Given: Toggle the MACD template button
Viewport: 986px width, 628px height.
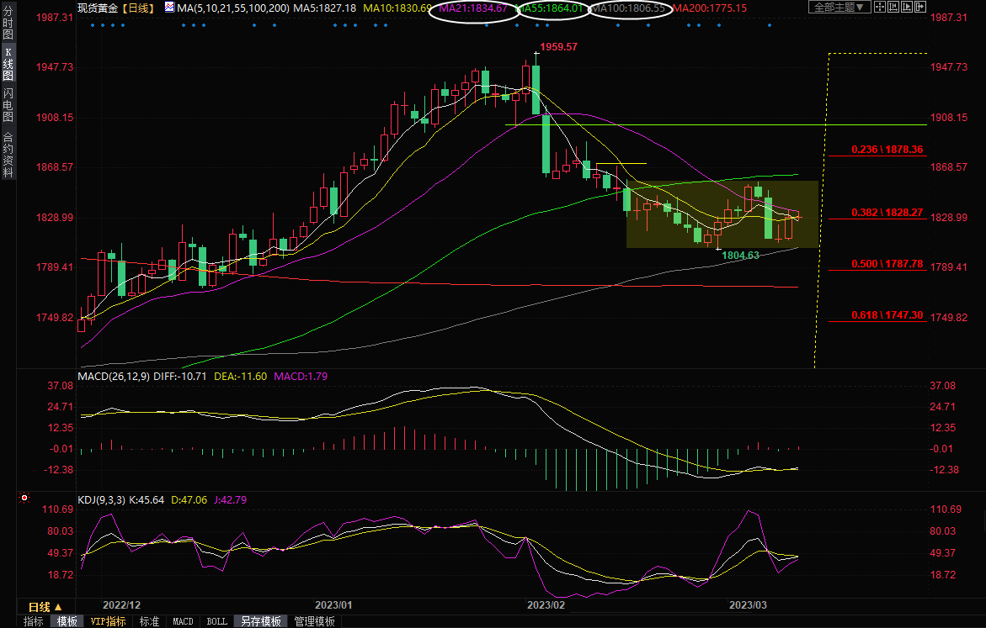Looking at the screenshot, I should (183, 621).
